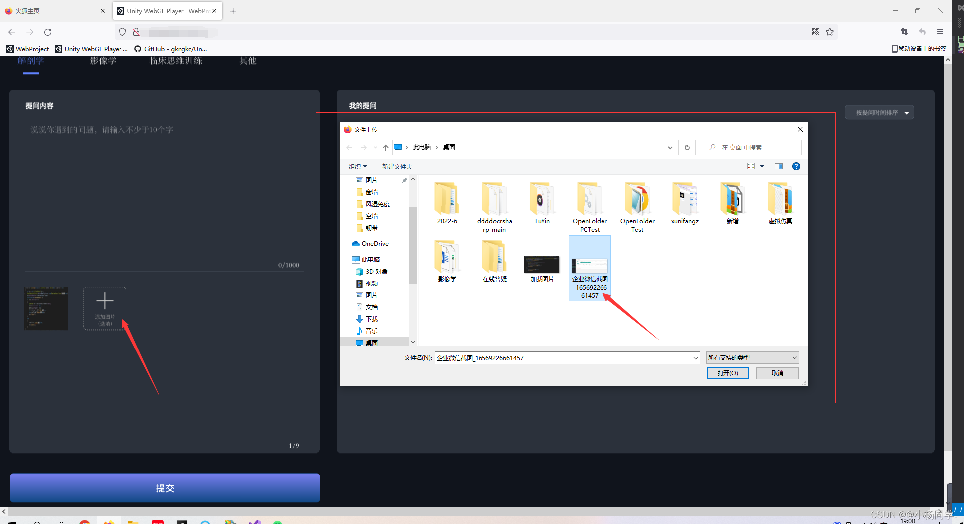Select 此电脑 in navigation tree
The height and width of the screenshot is (524, 964).
coord(370,259)
